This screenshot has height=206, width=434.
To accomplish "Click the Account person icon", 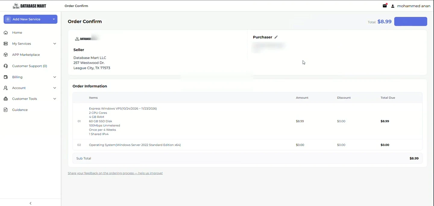I will point(6,88).
